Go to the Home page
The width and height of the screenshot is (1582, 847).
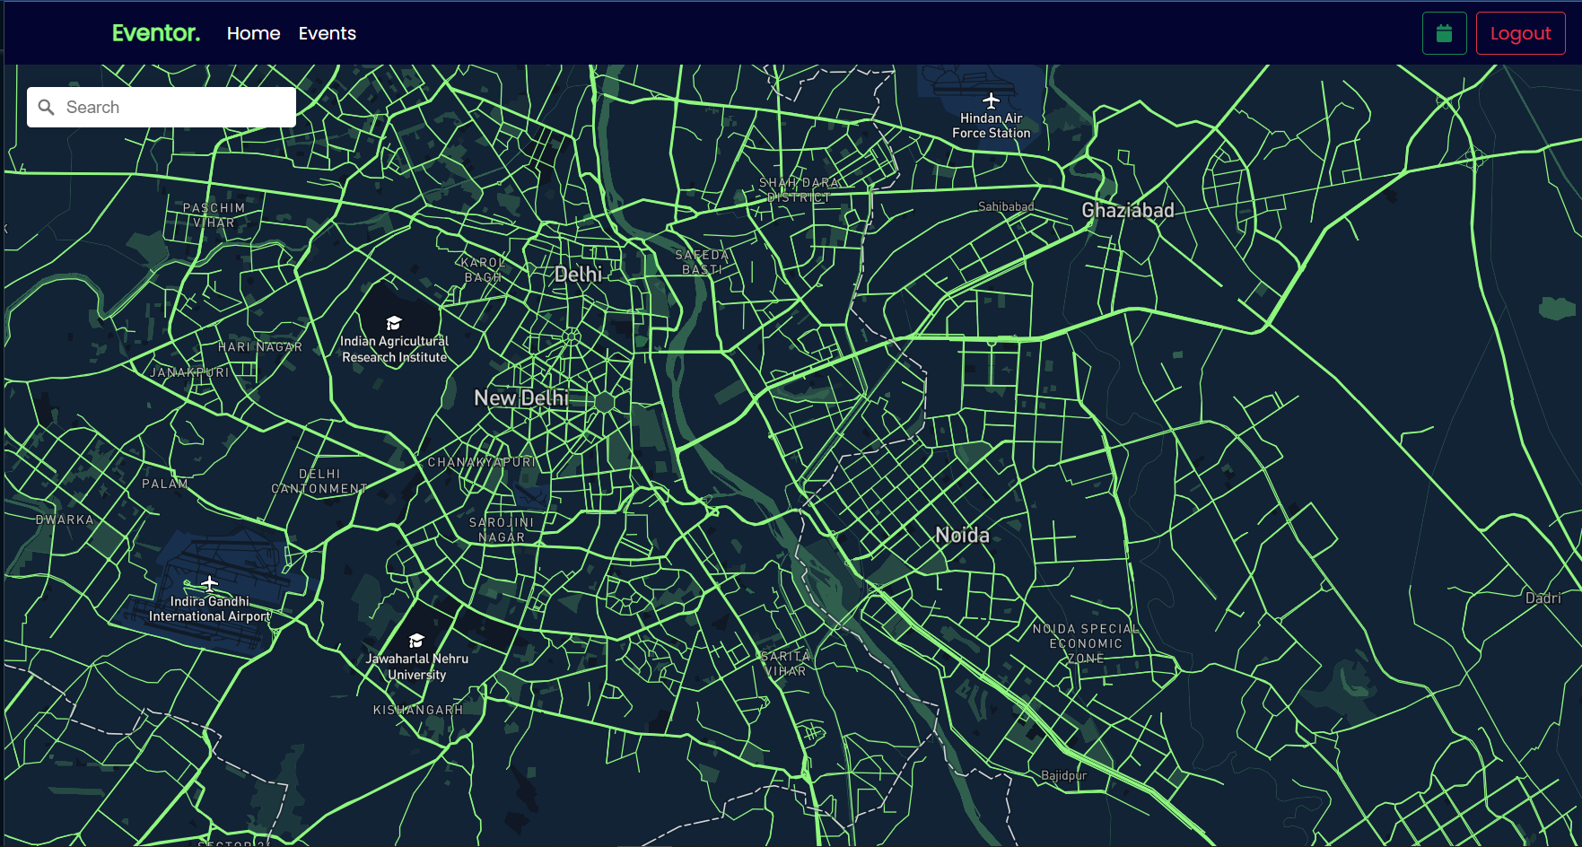tap(253, 33)
